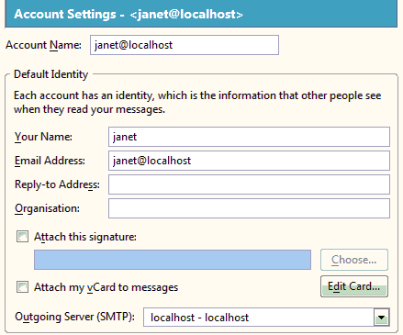Click the Organisation label text
The image size is (403, 335).
47,208
